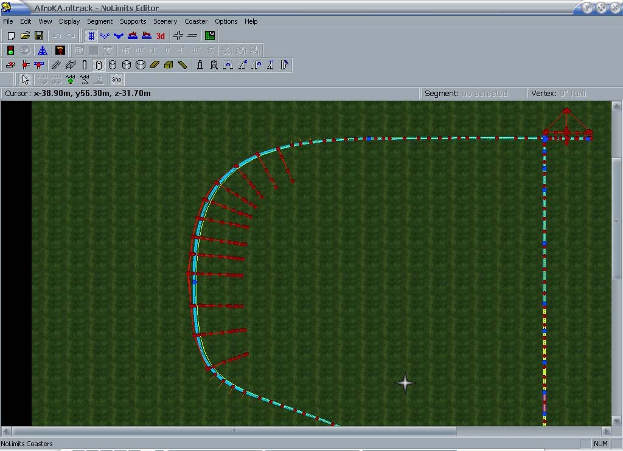The width and height of the screenshot is (623, 451).
Task: Zoom in with the plus icon
Action: point(178,36)
